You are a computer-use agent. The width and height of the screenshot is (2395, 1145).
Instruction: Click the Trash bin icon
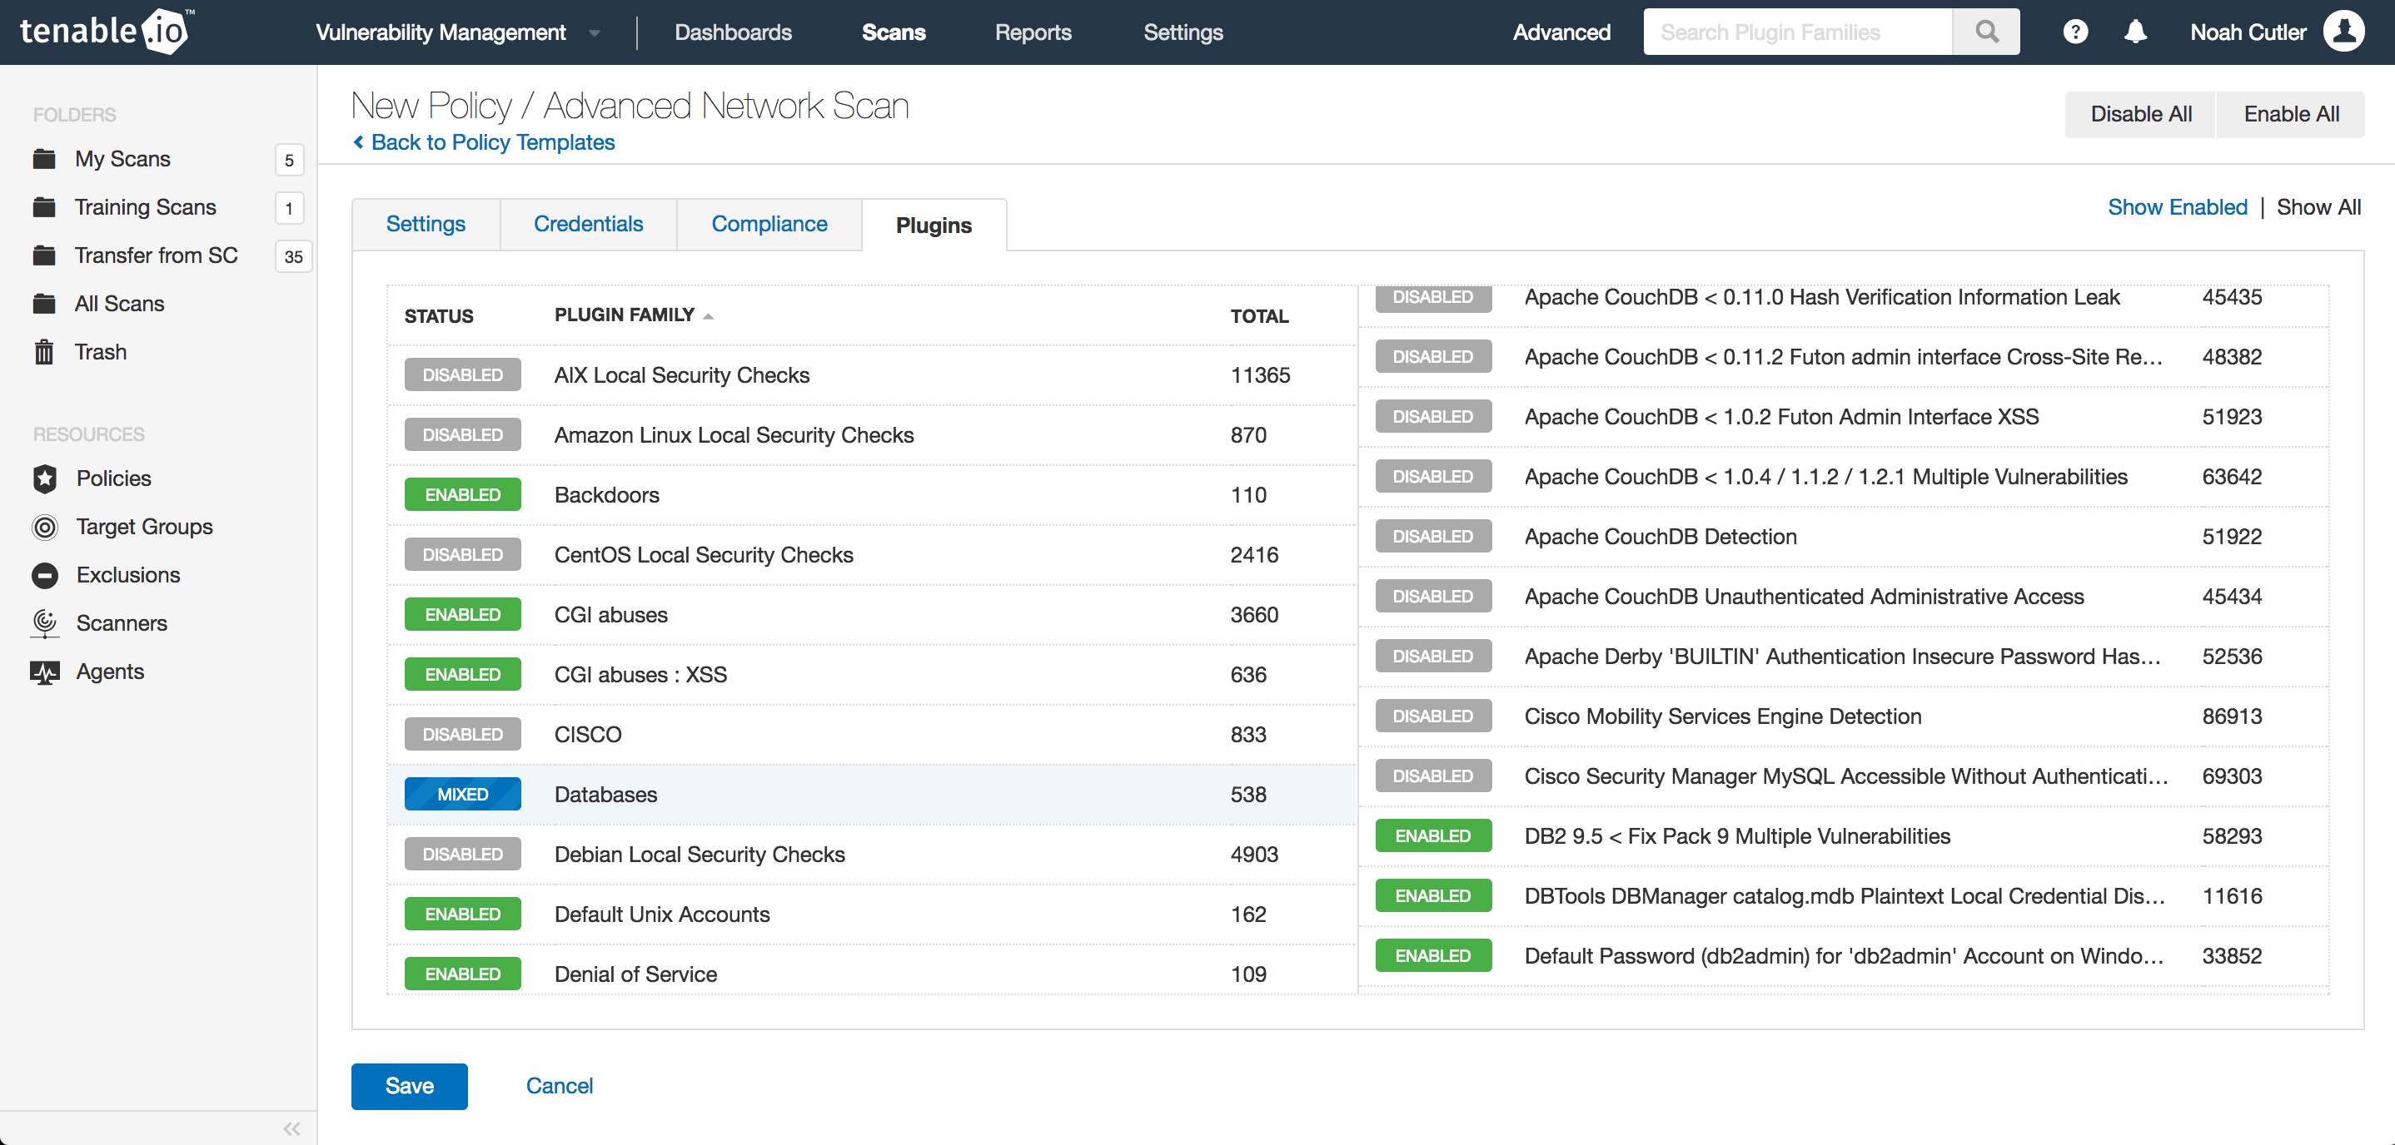(x=43, y=352)
